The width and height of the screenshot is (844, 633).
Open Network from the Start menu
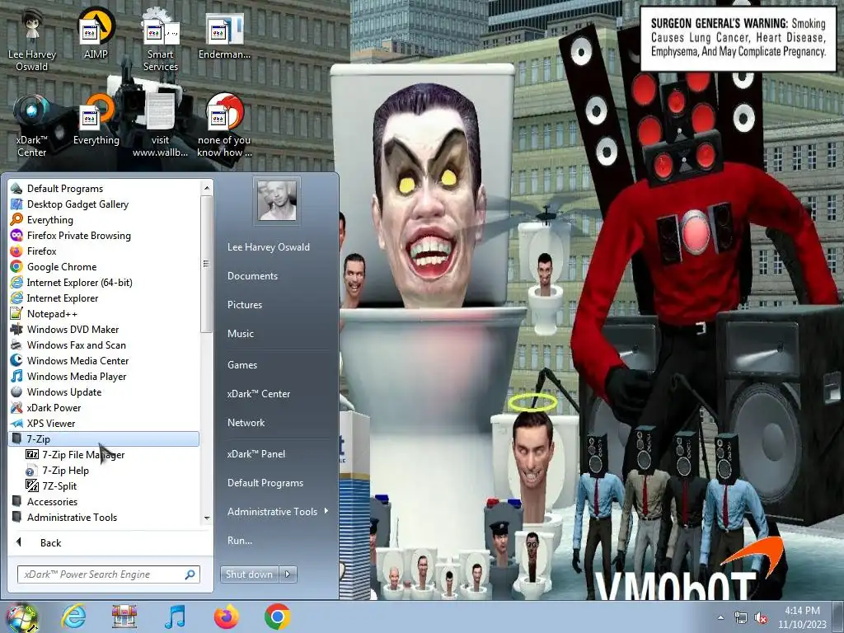click(x=246, y=423)
